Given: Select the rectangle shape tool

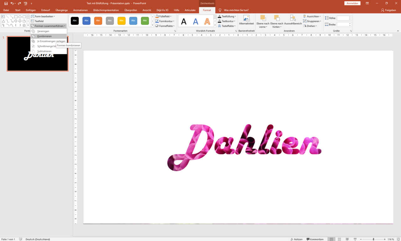Looking at the screenshot, I should pos(16,17).
